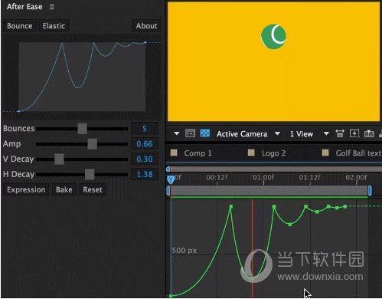Switch to the Bounce tab

coord(20,26)
